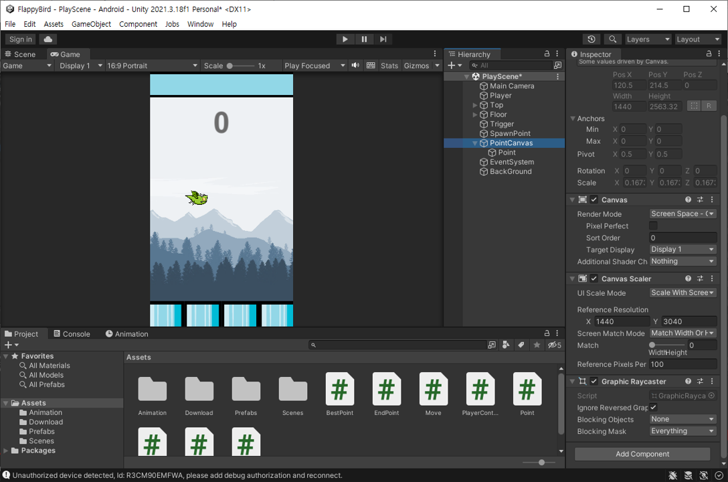Screen dimensions: 728x482
Task: Search by type in Project panel
Action: pyautogui.click(x=506, y=345)
